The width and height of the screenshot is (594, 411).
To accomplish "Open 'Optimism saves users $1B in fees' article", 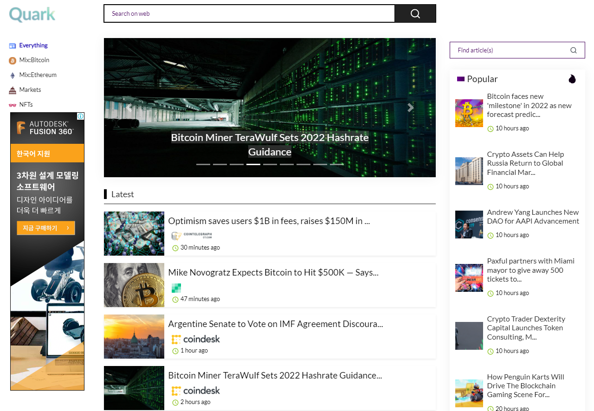I will (x=269, y=221).
